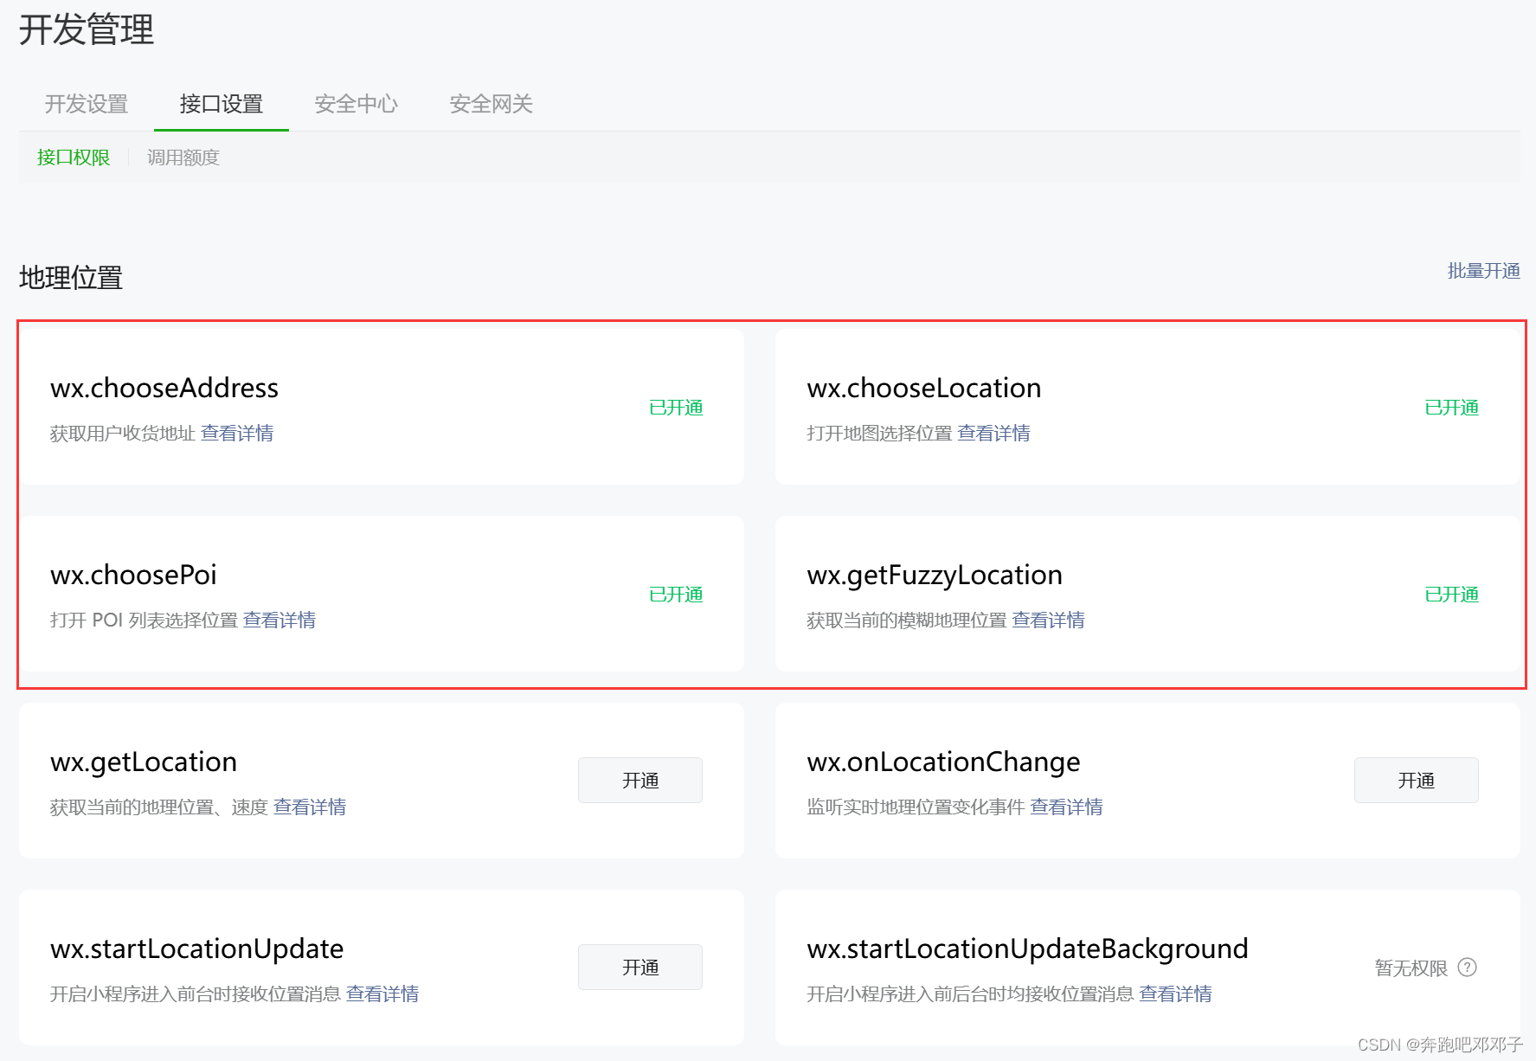The height and width of the screenshot is (1061, 1536).
Task: Click the 地理位置 section heading
Action: pyautogui.click(x=71, y=278)
